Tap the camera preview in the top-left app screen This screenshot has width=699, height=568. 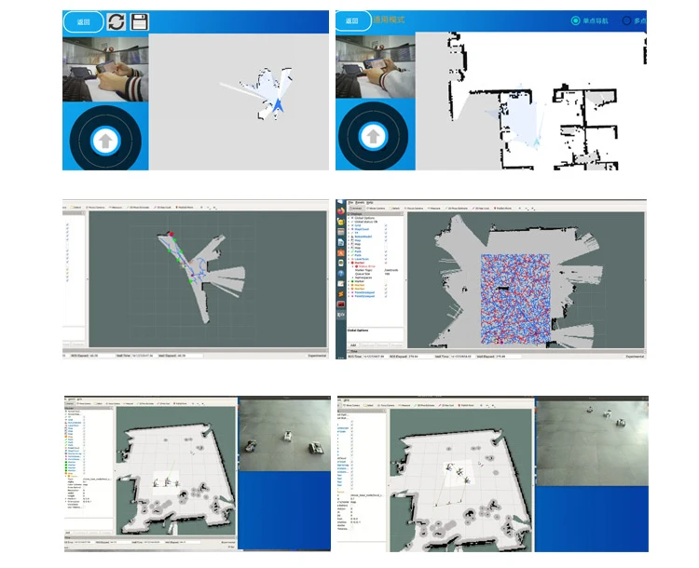click(105, 69)
